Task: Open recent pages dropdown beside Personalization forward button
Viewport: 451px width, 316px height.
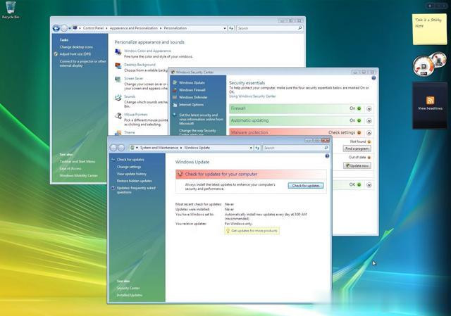Action: [70, 28]
